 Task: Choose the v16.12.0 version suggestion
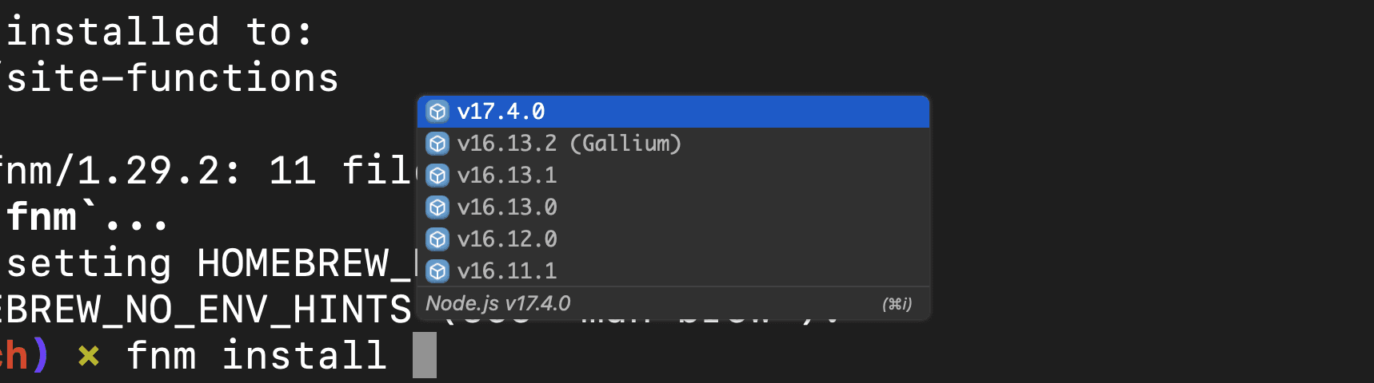coord(673,239)
